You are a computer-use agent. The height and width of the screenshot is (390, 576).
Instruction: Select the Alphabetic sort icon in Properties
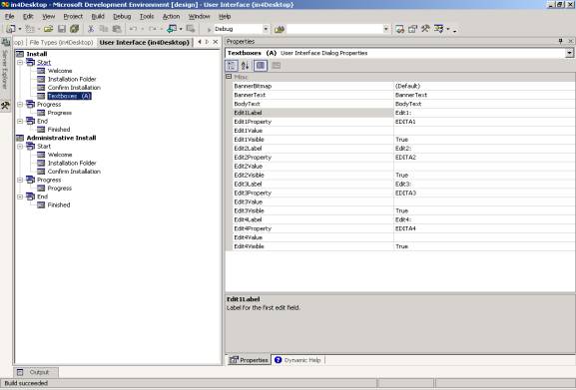[x=245, y=66]
